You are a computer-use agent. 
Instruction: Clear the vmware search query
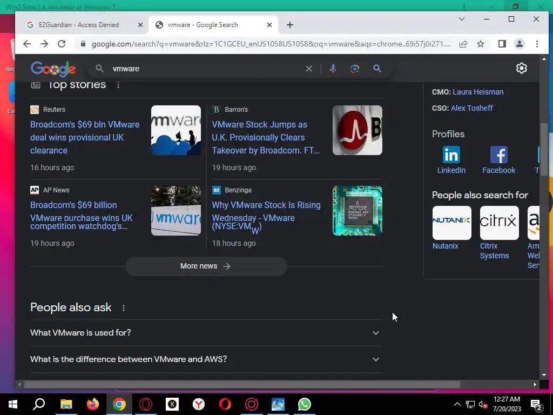[x=308, y=69]
